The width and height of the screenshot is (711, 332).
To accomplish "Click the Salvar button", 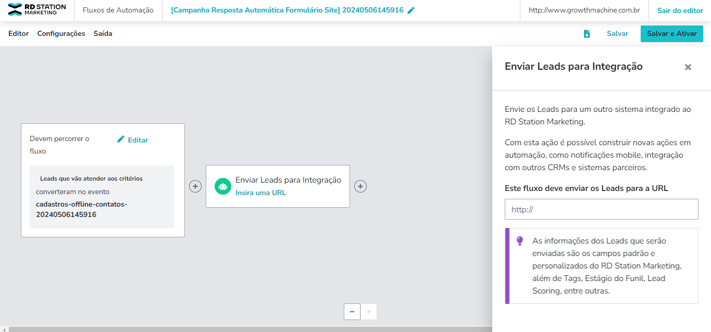I will (617, 34).
